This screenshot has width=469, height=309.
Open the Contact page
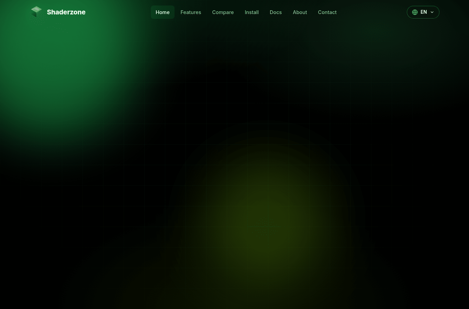[327, 12]
